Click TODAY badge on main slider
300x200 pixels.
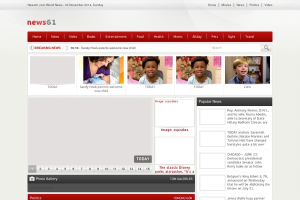coord(142,159)
